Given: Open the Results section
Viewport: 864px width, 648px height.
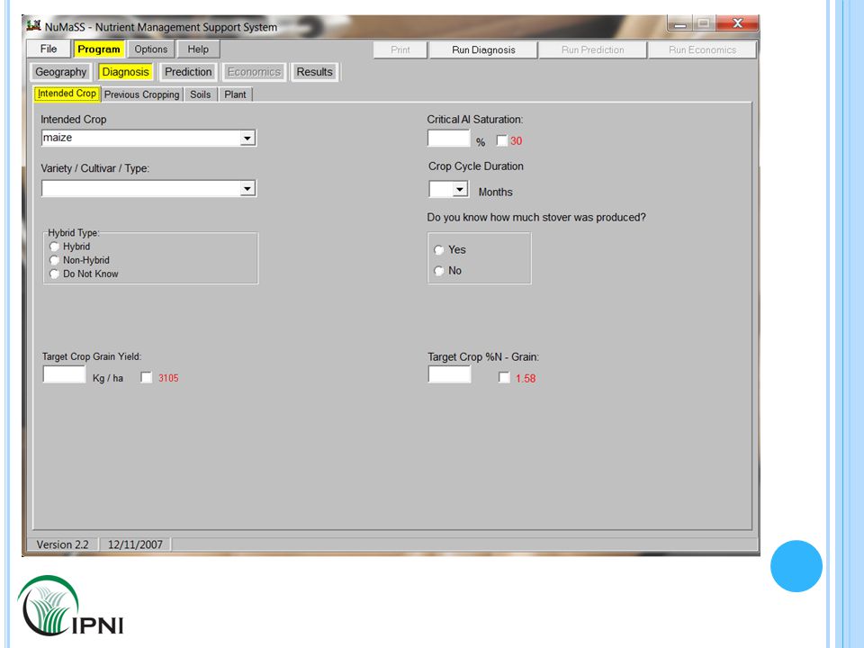Looking at the screenshot, I should [315, 72].
